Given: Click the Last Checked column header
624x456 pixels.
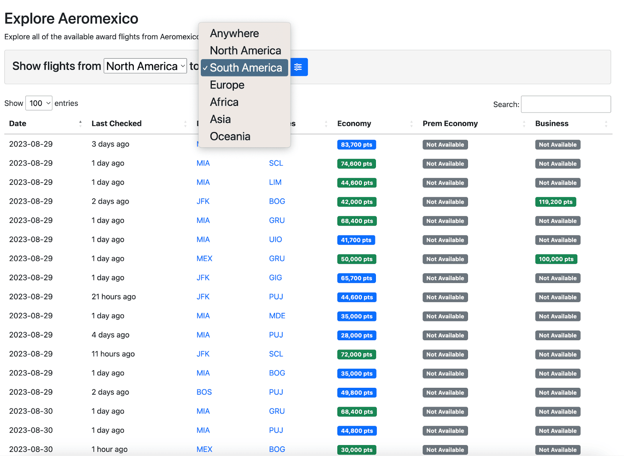Looking at the screenshot, I should [117, 124].
